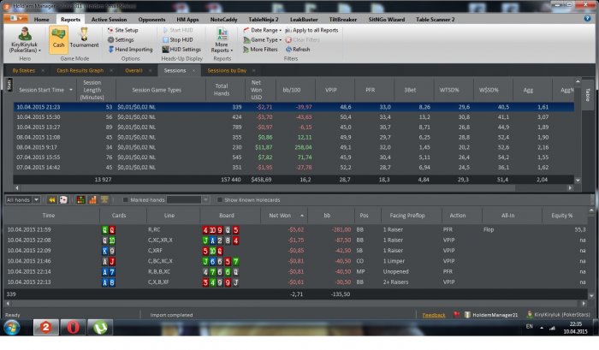Open Hand Importing option

130,50
